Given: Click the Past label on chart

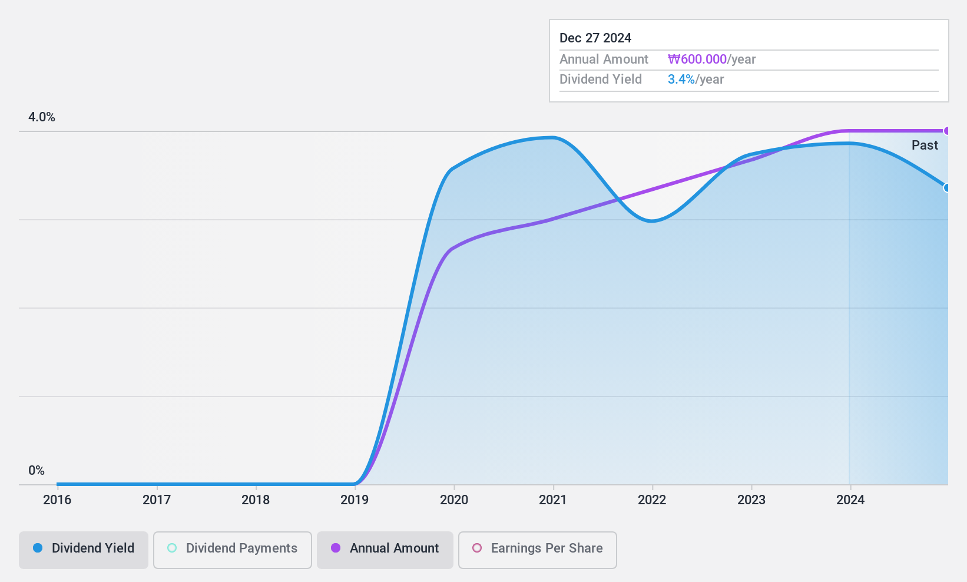Looking at the screenshot, I should tap(925, 145).
